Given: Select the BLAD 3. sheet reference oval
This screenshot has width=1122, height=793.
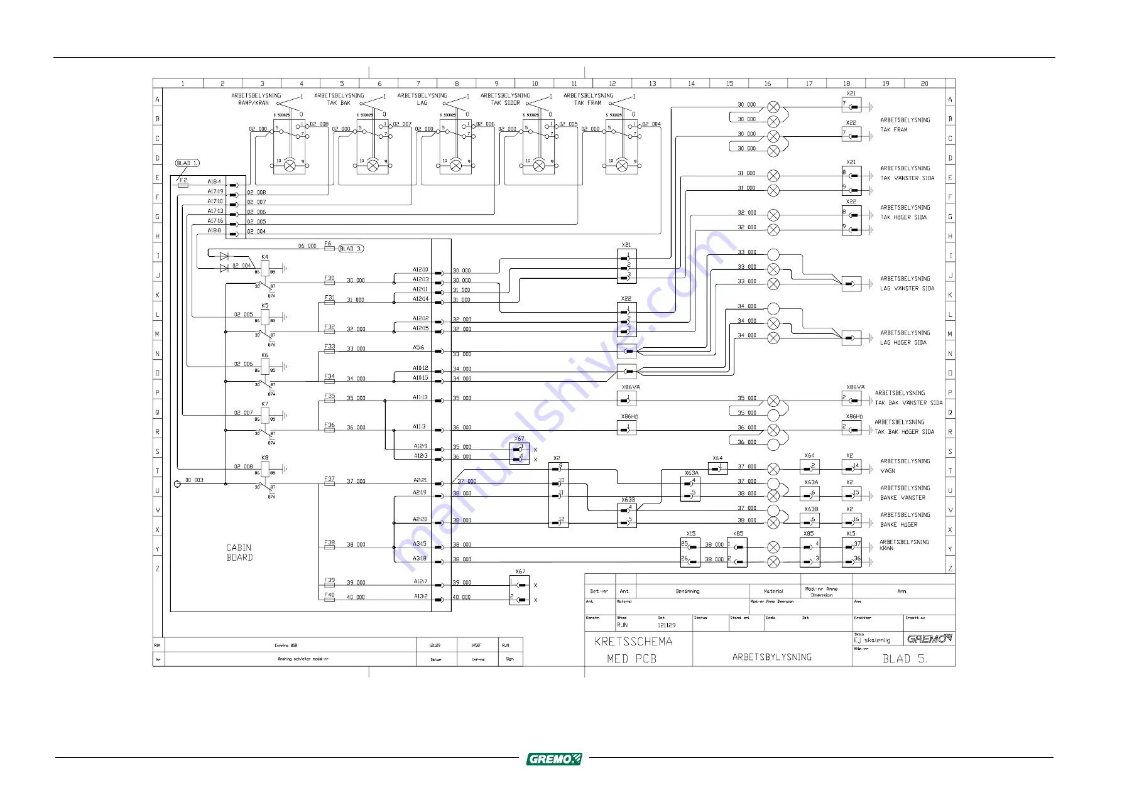Looking at the screenshot, I should click(x=351, y=249).
